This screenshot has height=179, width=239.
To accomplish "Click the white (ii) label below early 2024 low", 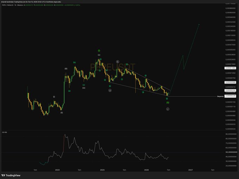I will point(62,113).
